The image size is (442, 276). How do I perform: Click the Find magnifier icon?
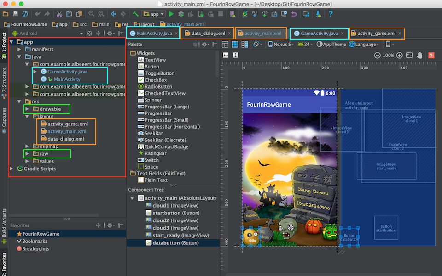click(91, 14)
